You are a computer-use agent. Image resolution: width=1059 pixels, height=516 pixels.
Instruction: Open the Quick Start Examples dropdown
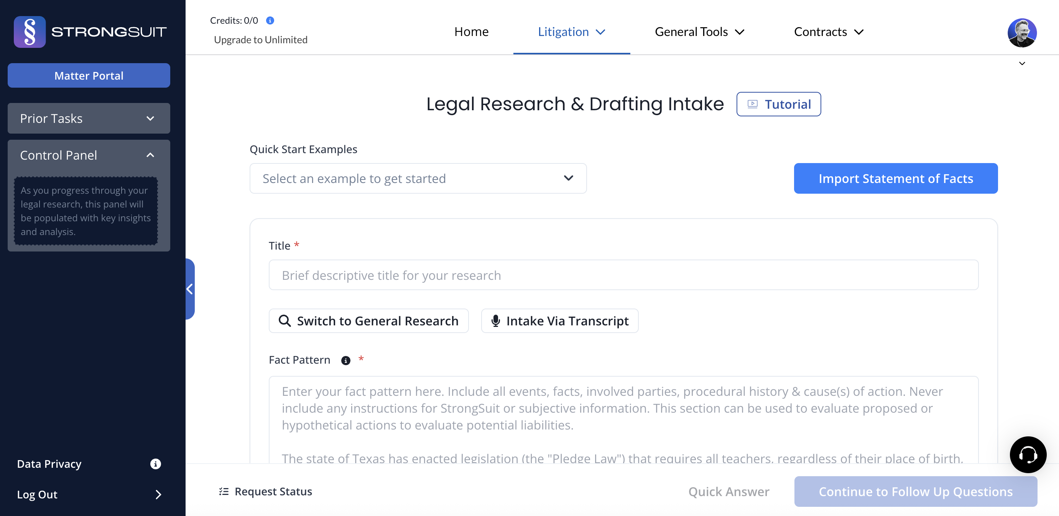pos(418,178)
